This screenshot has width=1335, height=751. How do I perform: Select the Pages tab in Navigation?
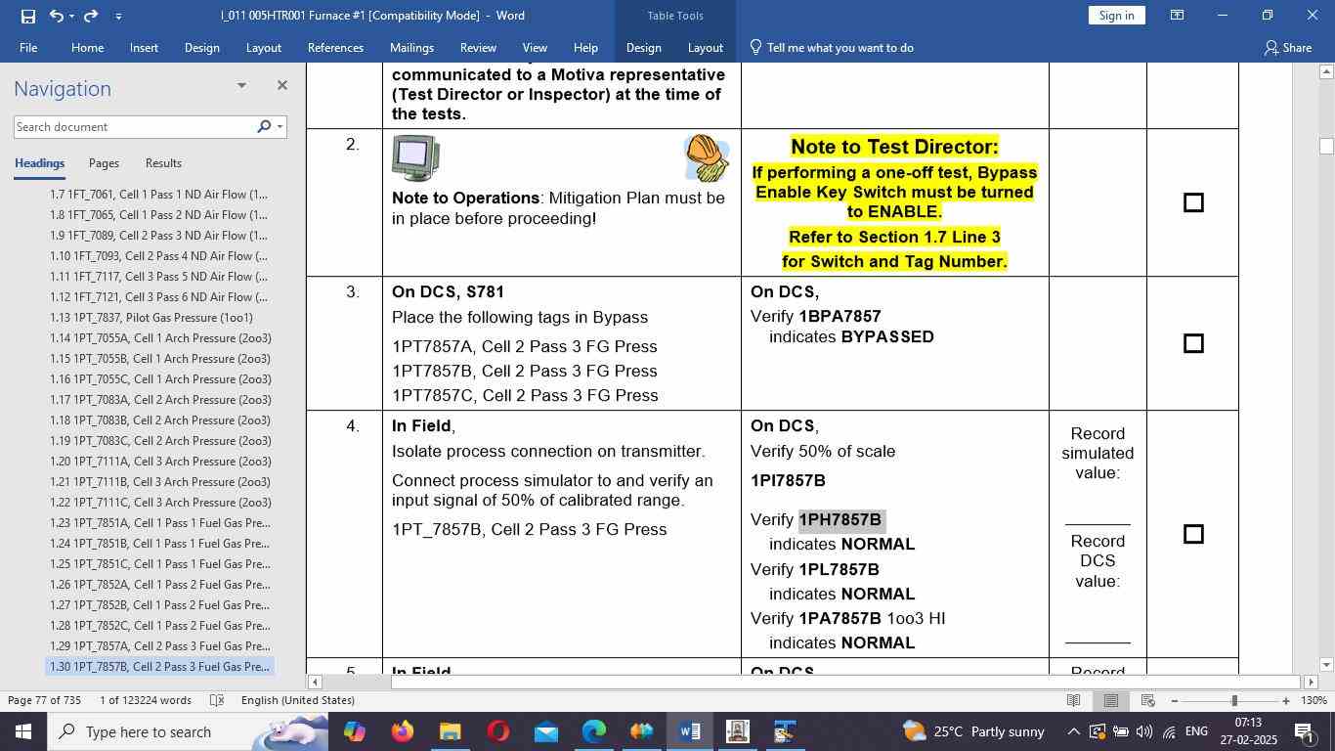pyautogui.click(x=104, y=163)
